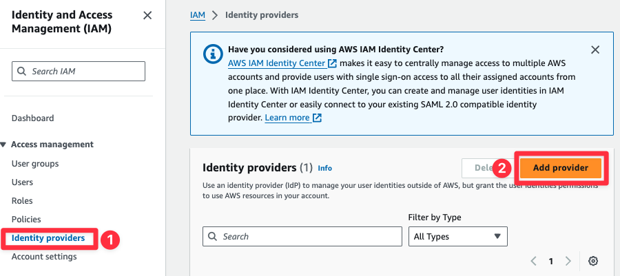Open Users in the sidebar
The height and width of the screenshot is (276, 620).
(x=22, y=182)
